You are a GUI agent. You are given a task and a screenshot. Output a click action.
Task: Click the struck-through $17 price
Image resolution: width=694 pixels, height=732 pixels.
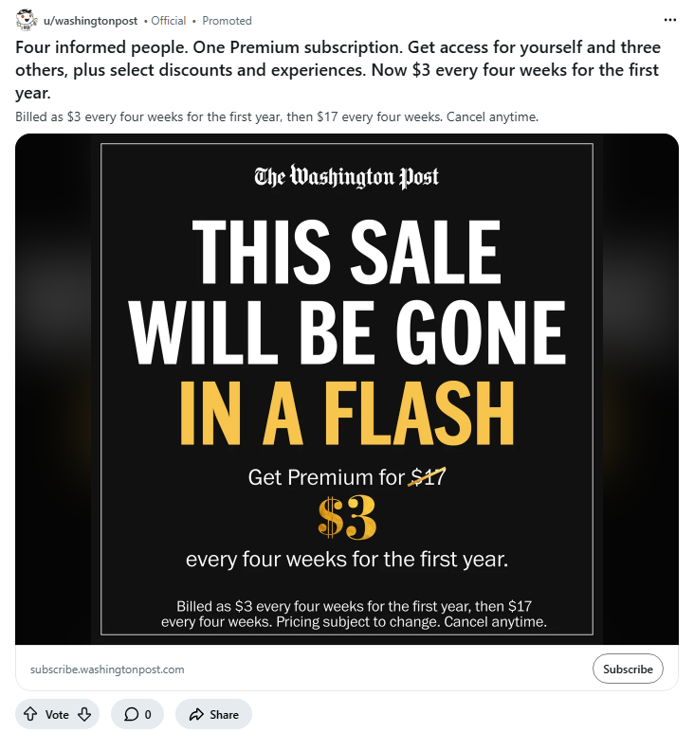[x=429, y=477]
